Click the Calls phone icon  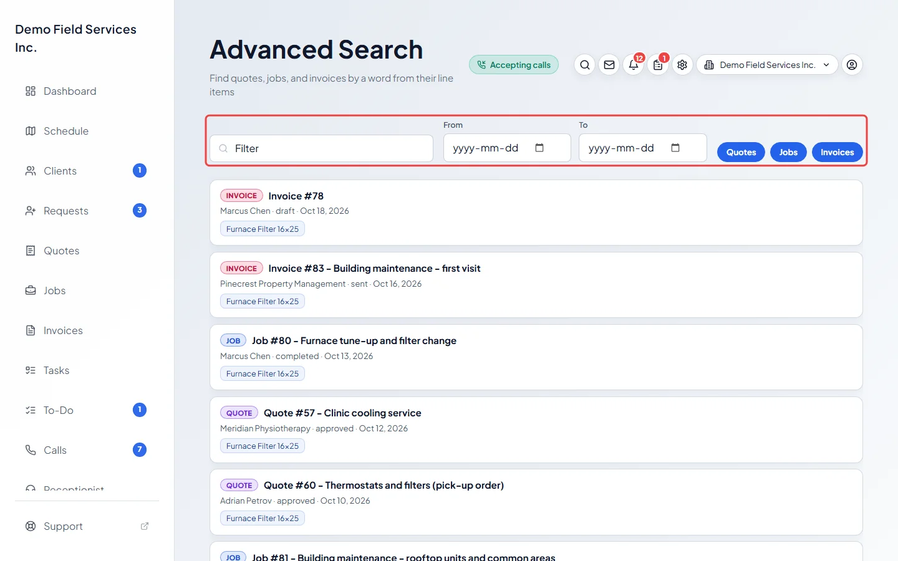[31, 450]
